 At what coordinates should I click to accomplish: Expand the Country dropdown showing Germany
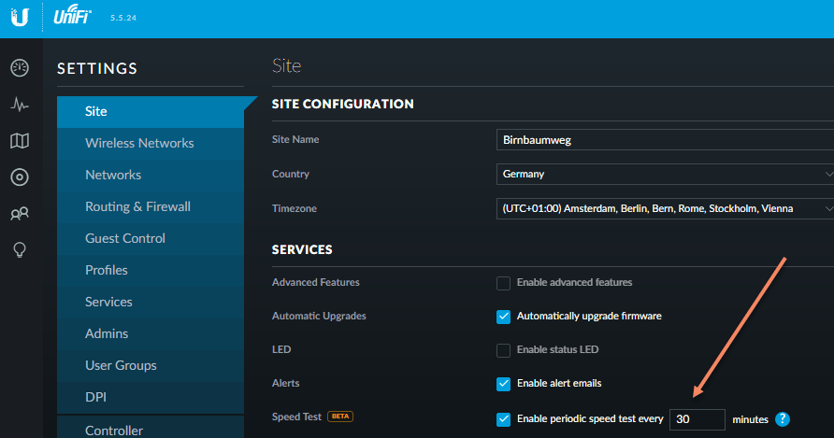point(665,174)
